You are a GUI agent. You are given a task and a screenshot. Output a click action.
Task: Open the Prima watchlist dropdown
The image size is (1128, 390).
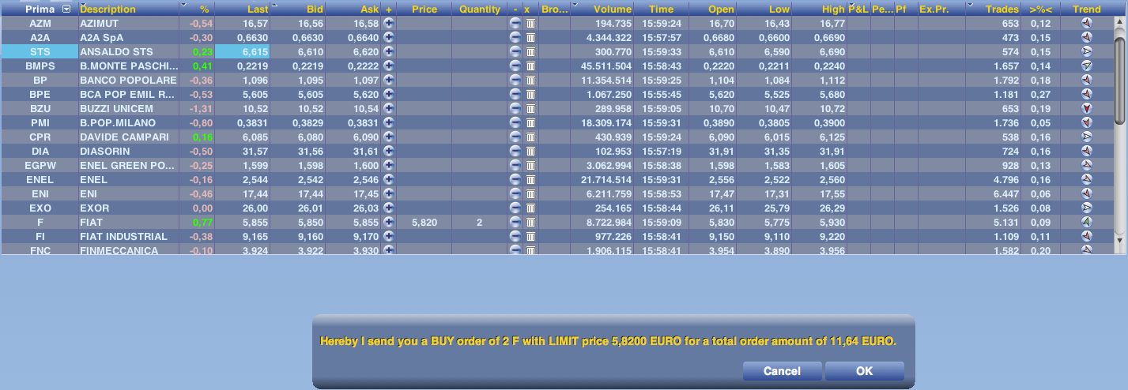pyautogui.click(x=66, y=9)
